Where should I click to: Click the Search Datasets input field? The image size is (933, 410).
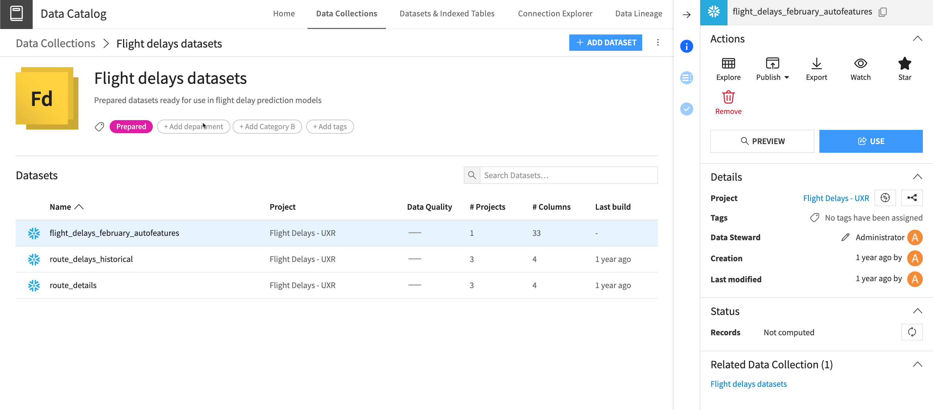click(569, 175)
